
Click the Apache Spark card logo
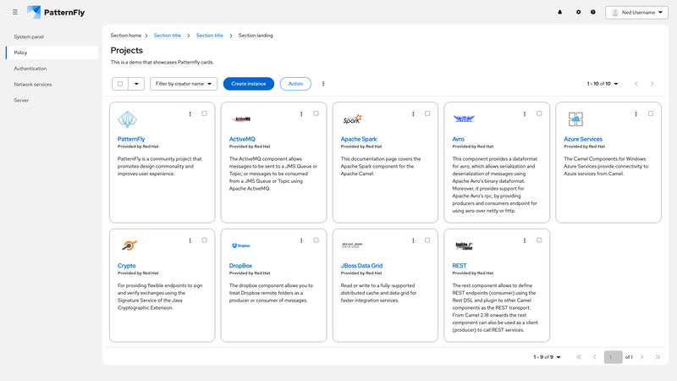(x=352, y=119)
